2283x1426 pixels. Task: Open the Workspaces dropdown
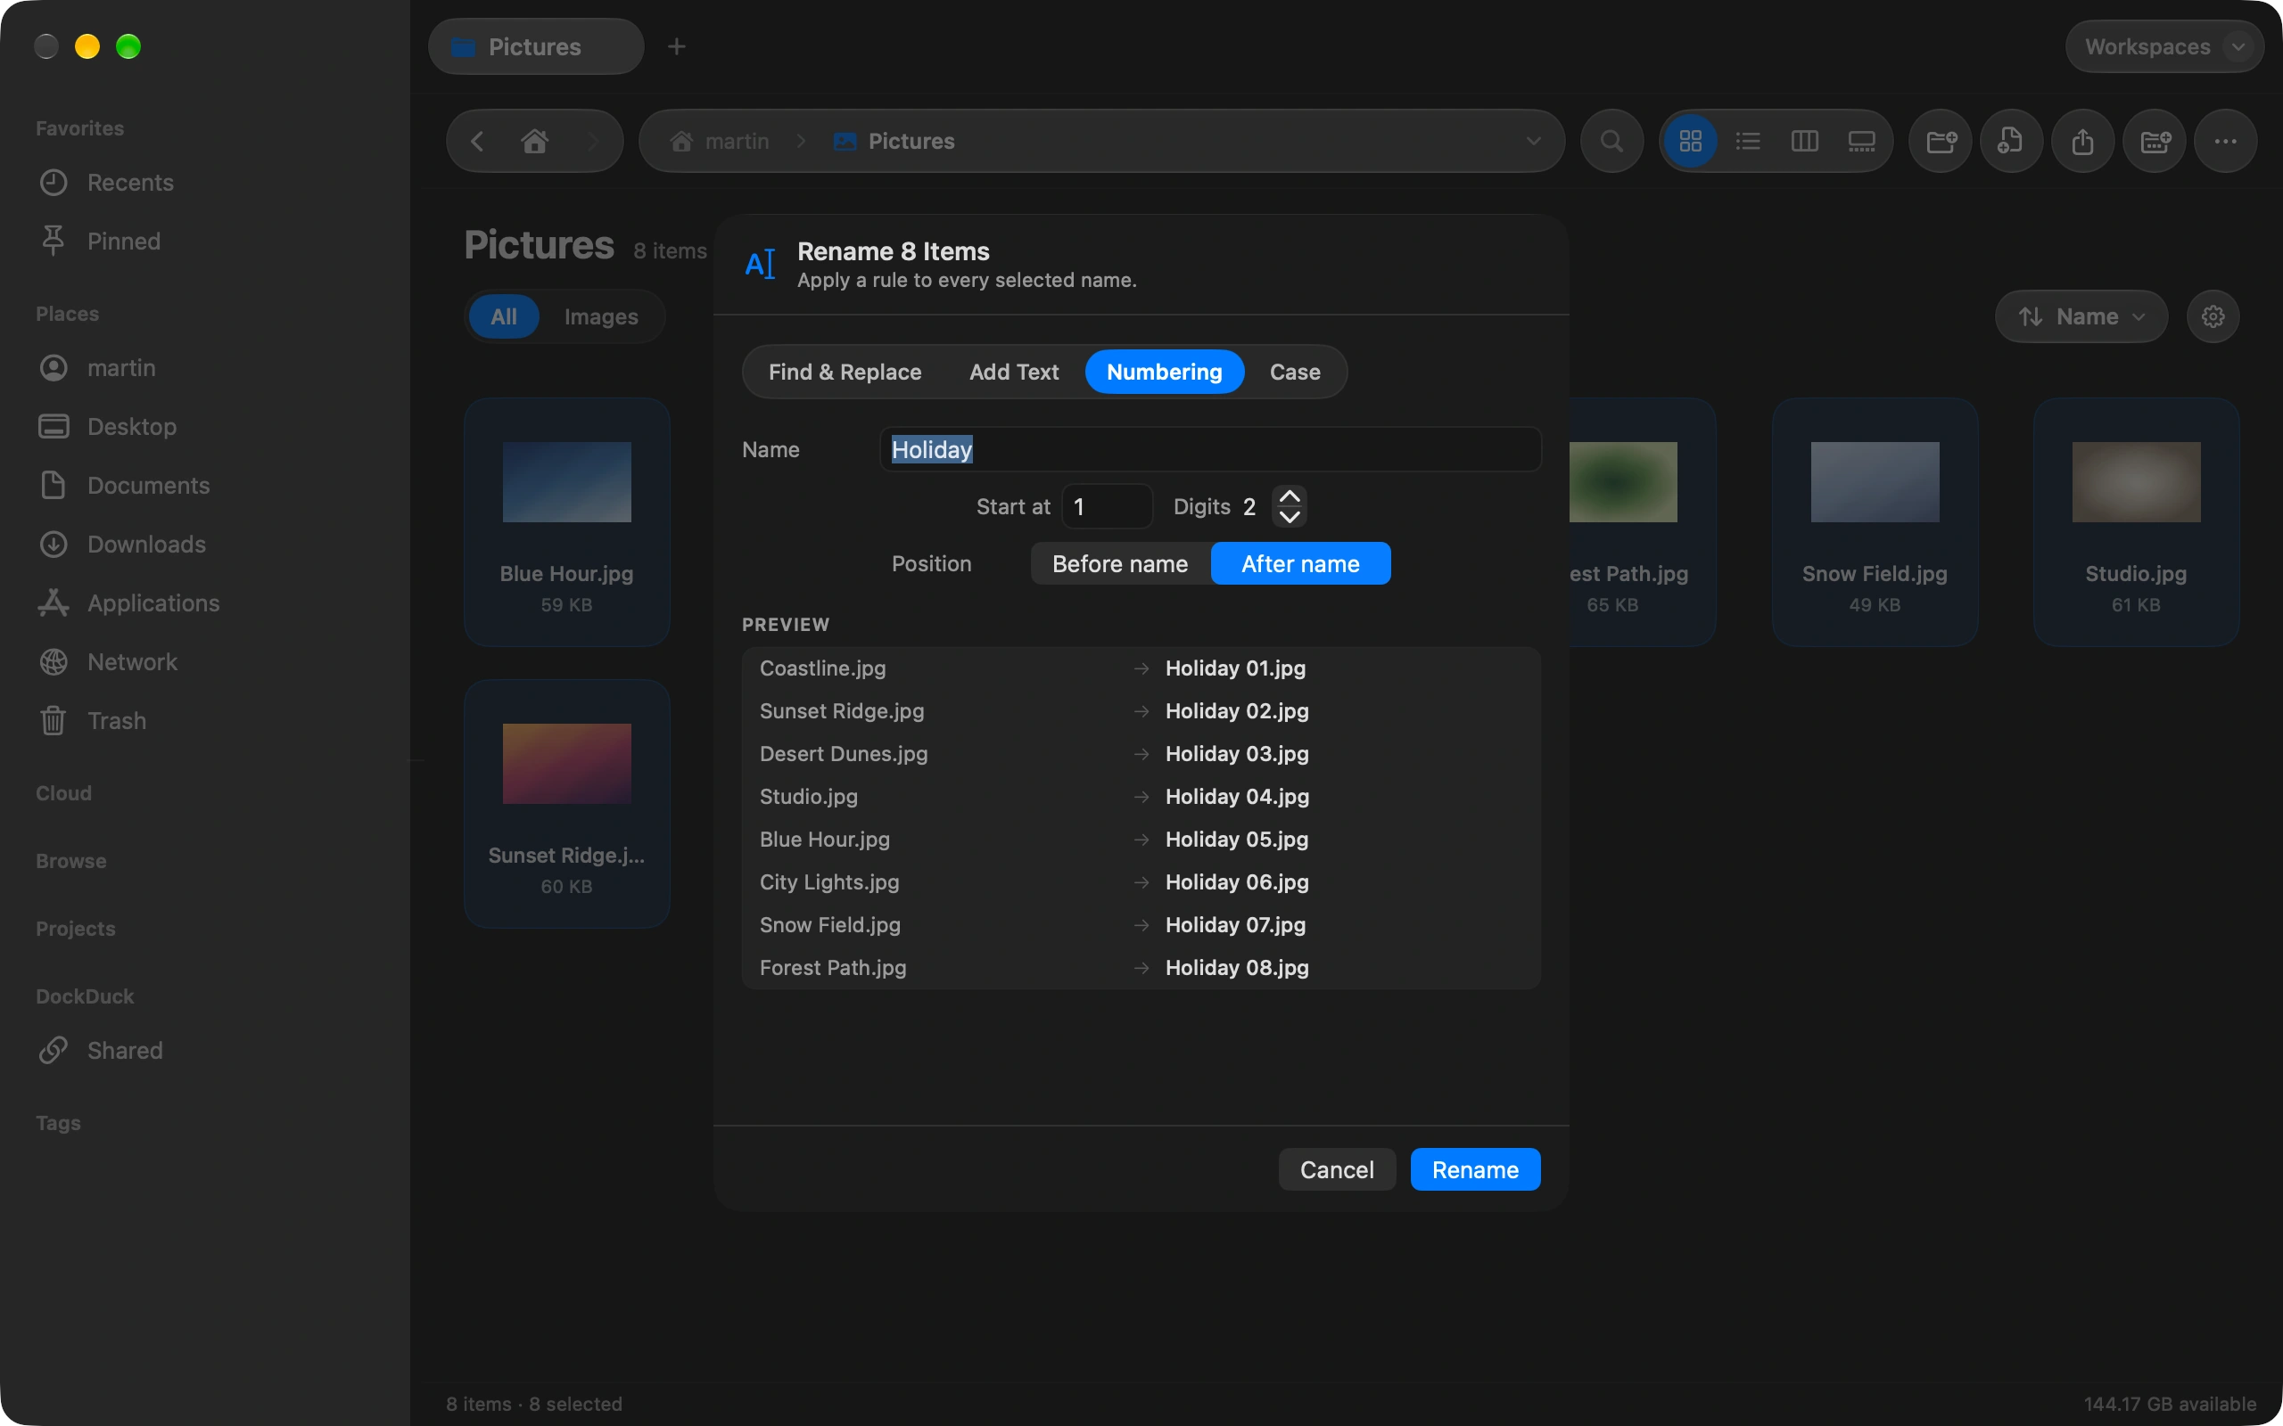(2164, 46)
